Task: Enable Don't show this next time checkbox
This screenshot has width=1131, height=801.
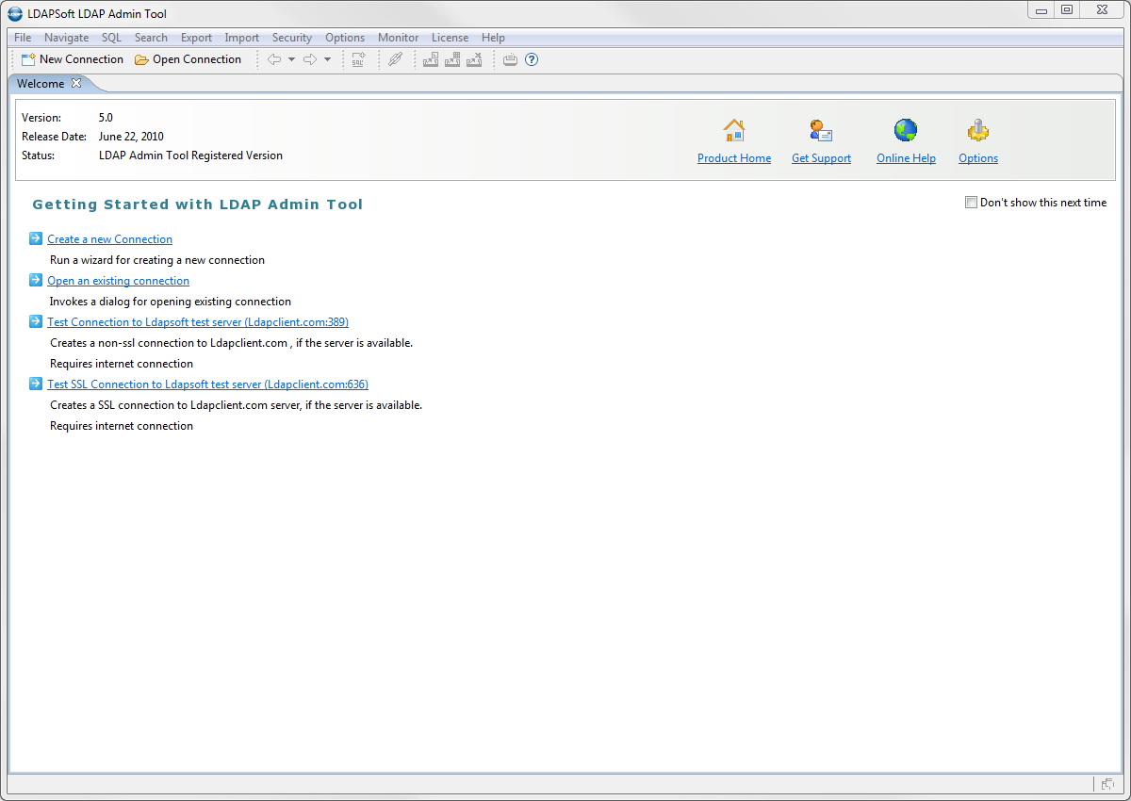Action: click(x=971, y=203)
